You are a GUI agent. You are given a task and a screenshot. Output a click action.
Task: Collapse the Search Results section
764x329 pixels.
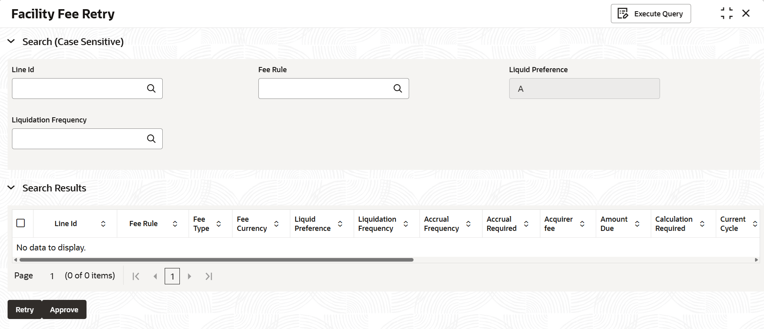11,187
